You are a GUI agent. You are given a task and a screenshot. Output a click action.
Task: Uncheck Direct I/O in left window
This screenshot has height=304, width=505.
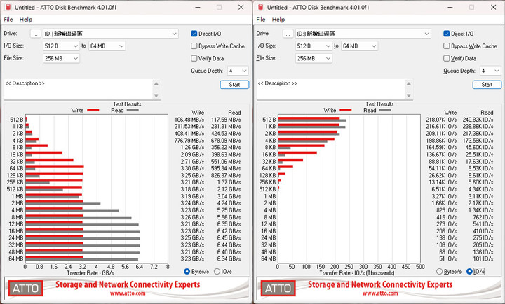194,34
